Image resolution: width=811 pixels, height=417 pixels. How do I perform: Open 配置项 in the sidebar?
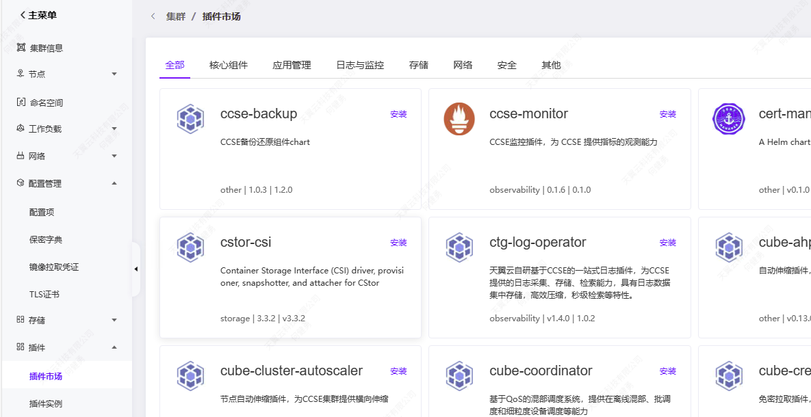coord(42,212)
